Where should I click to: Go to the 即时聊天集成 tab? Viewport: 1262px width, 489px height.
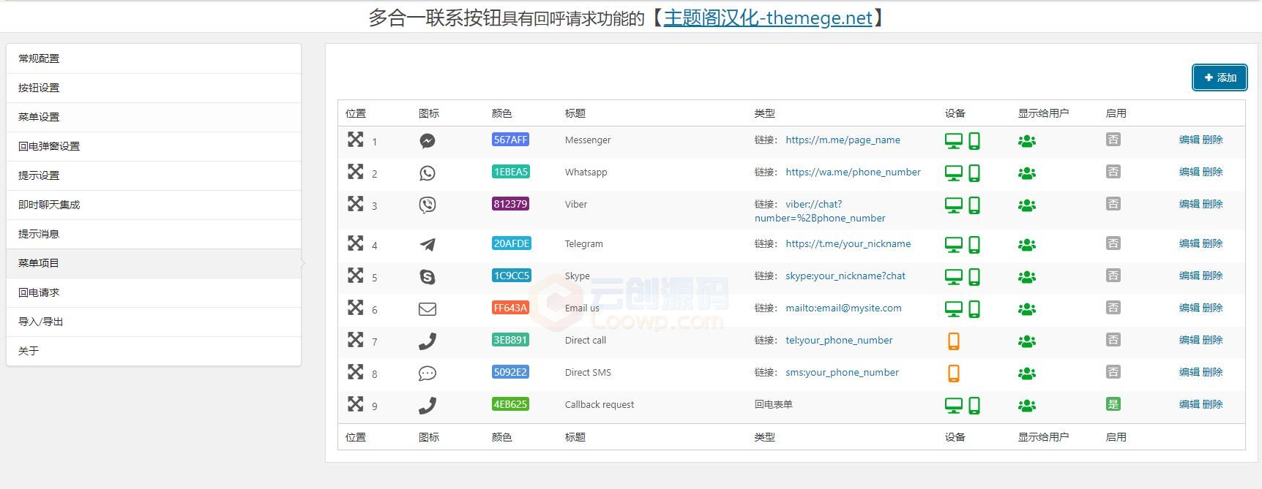(154, 205)
